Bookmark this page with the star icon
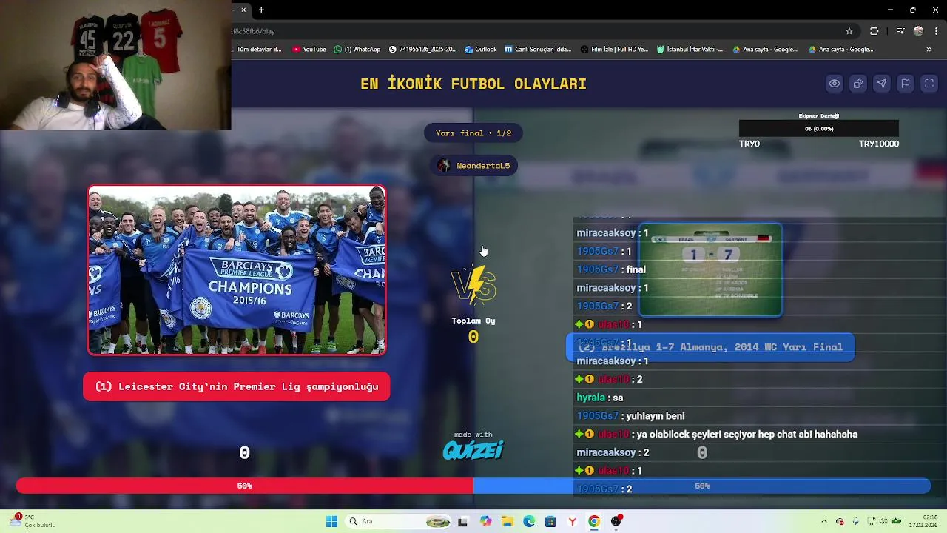Viewport: 947px width, 533px height. [849, 31]
